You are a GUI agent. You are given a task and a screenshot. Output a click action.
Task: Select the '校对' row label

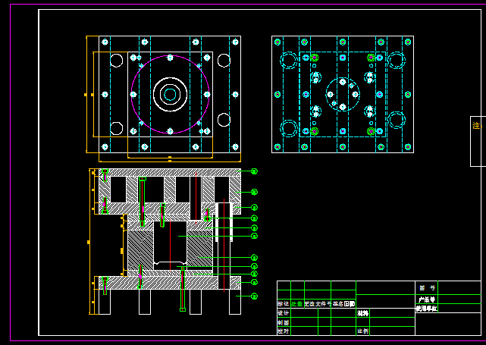coord(284,331)
